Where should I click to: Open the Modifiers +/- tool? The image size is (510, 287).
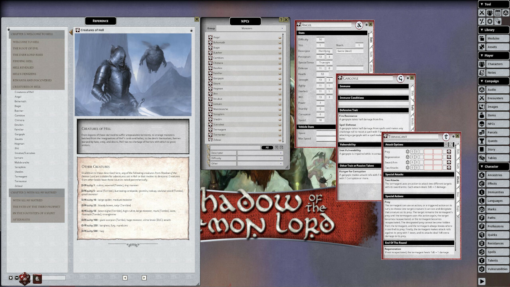(482, 21)
